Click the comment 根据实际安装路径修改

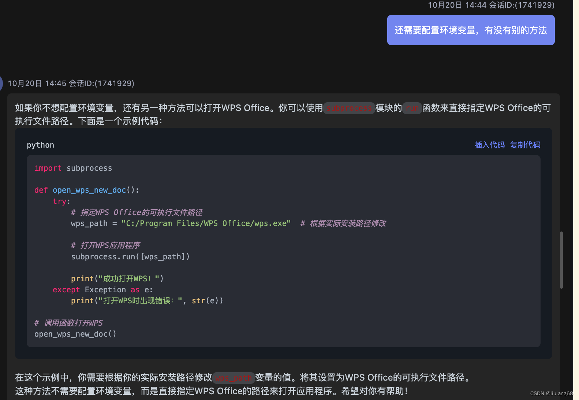point(343,223)
